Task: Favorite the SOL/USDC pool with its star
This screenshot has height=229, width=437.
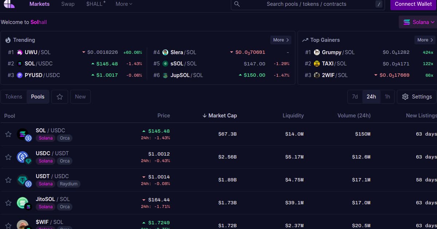Action: click(8, 134)
